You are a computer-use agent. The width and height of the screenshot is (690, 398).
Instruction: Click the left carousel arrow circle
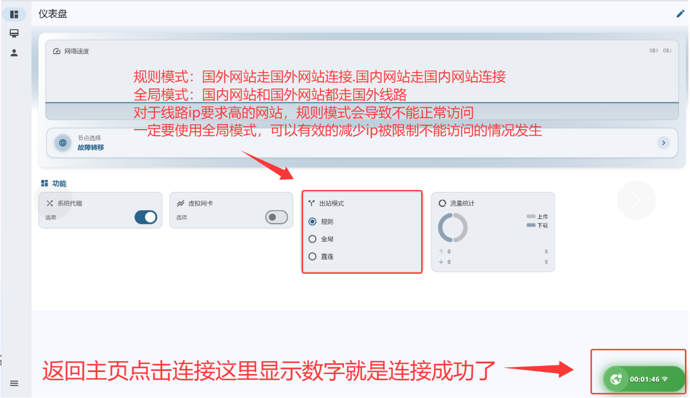click(x=53, y=200)
